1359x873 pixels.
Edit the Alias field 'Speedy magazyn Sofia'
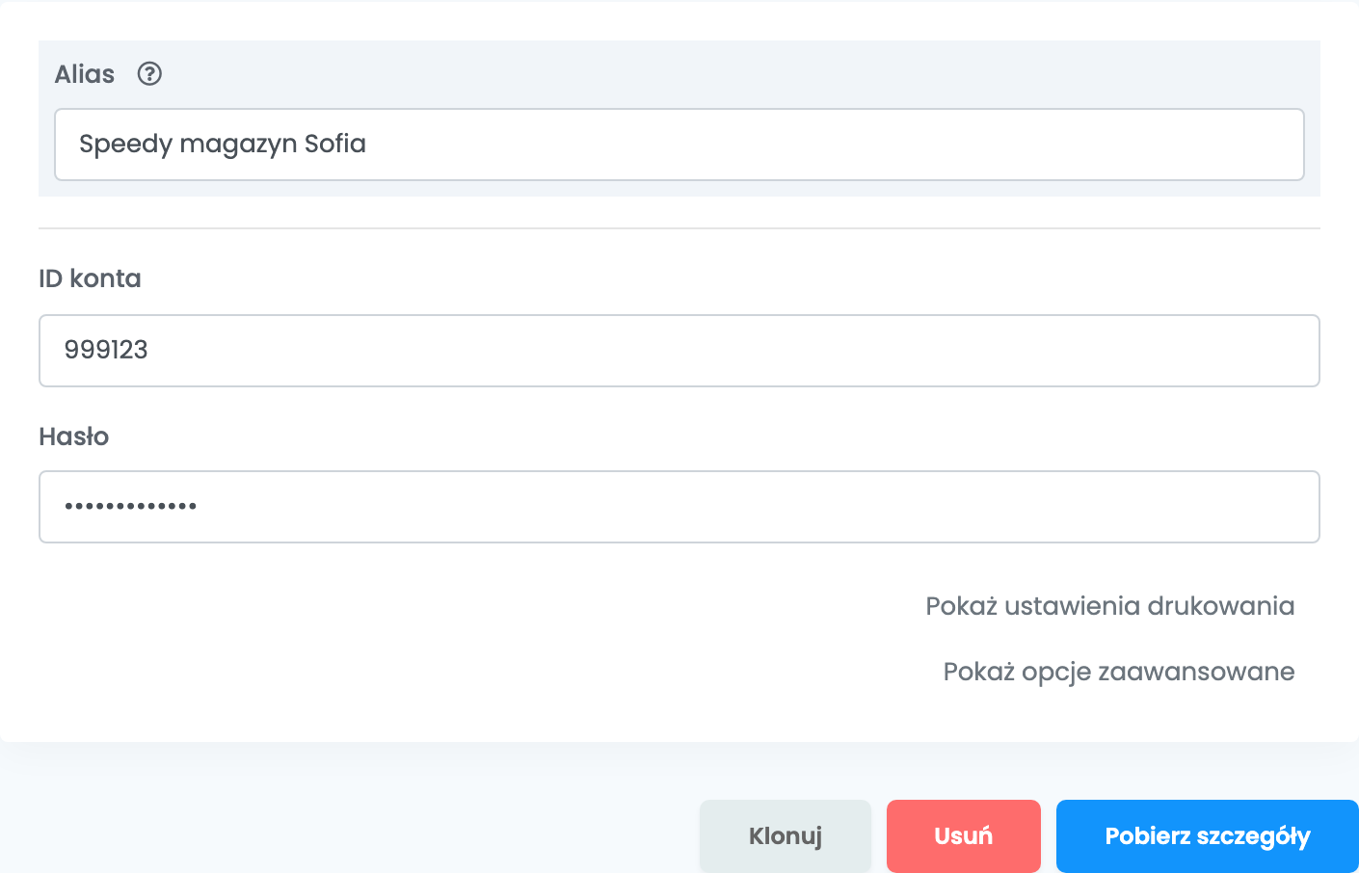coord(679,145)
